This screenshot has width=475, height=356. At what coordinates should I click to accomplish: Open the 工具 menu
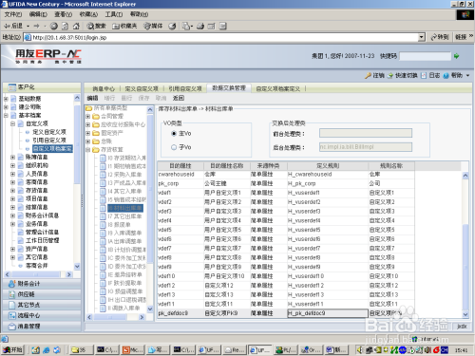114,14
